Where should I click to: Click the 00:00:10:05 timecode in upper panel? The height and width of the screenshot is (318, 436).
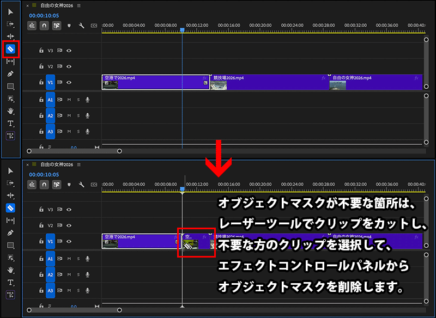pos(44,16)
